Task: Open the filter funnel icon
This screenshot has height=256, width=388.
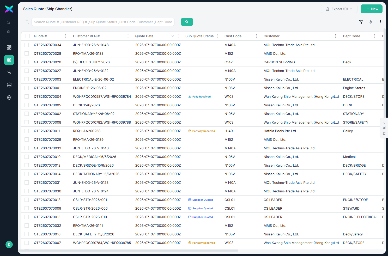Action: pos(361,22)
